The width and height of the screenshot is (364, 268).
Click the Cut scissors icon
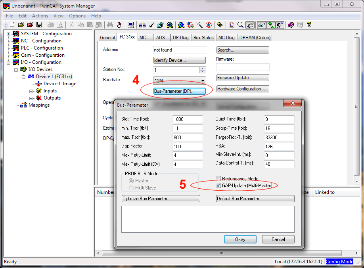(71, 25)
